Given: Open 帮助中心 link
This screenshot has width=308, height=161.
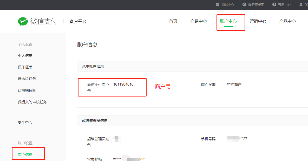Looking at the screenshot, I should tap(284, 4).
